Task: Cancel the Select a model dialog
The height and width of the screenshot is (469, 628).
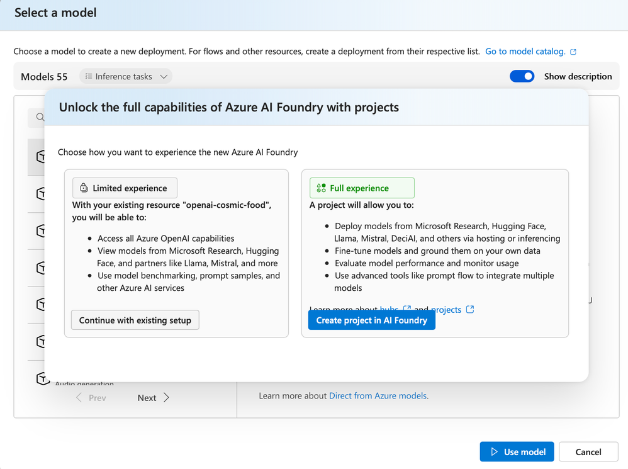Action: [588, 451]
